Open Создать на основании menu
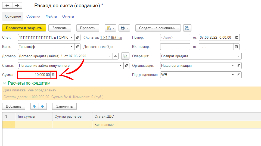This screenshot has height=146, width=261. [158, 28]
